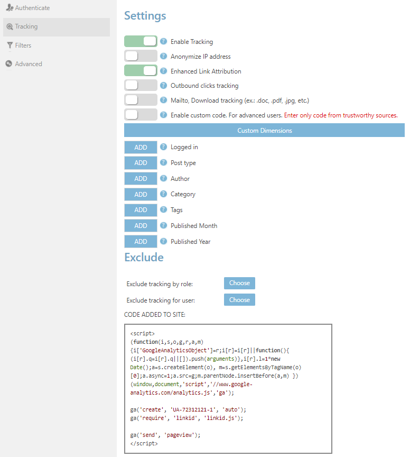Open the Filters sidebar section
410x457 pixels.
point(19,45)
